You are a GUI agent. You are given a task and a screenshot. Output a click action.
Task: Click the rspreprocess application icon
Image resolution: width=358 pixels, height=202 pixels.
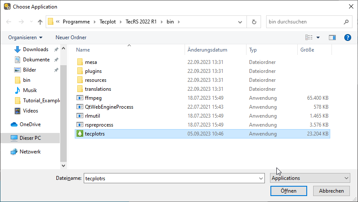80,125
